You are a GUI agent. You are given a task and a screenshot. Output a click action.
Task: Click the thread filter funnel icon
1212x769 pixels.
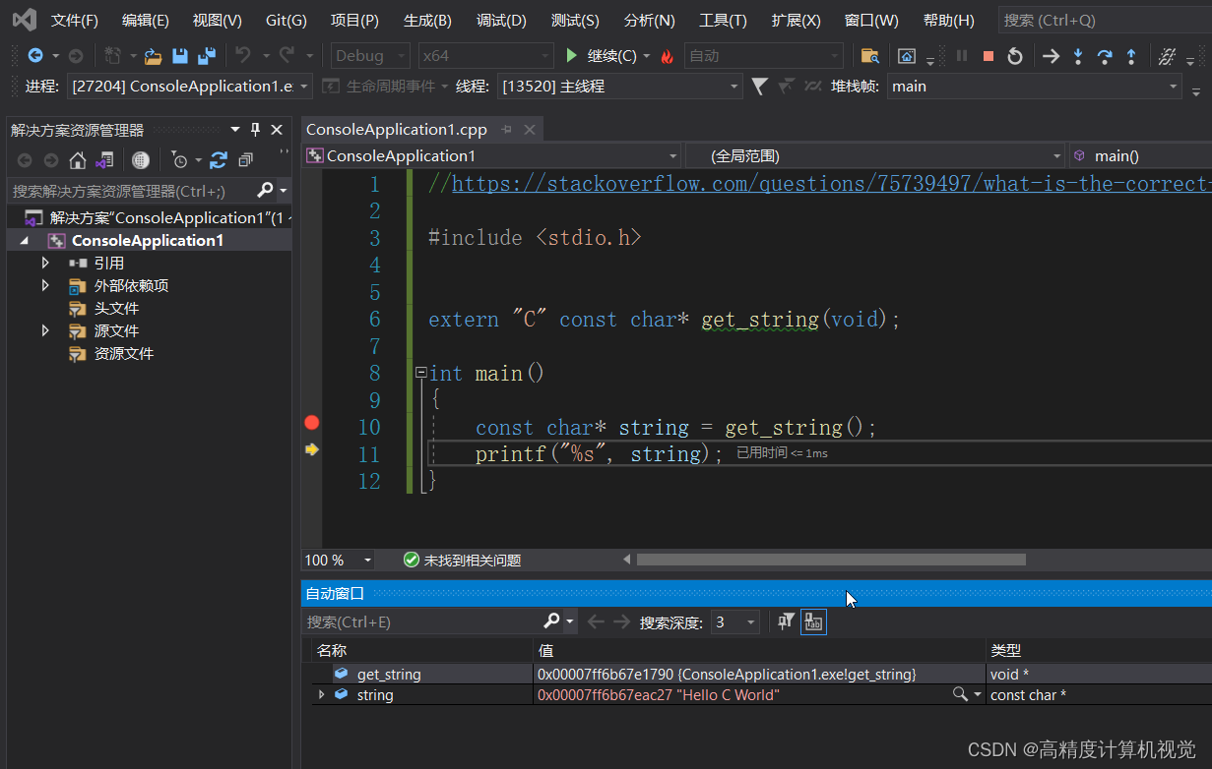click(759, 87)
